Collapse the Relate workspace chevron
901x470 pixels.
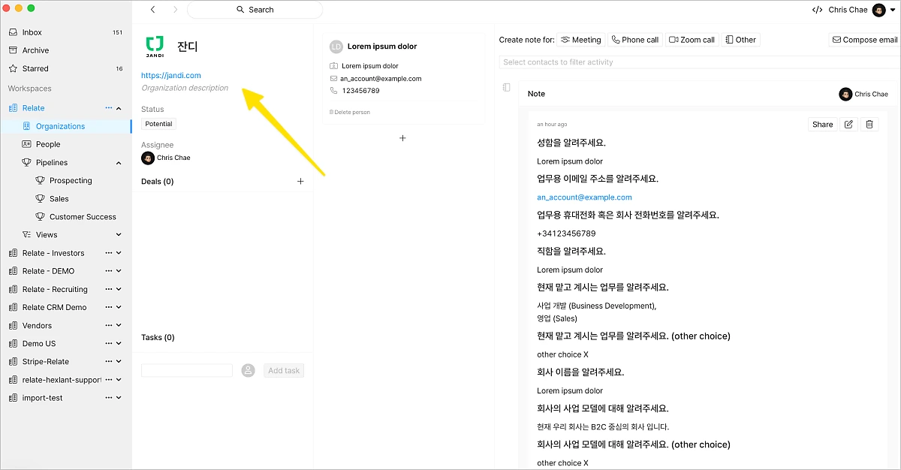(x=119, y=108)
